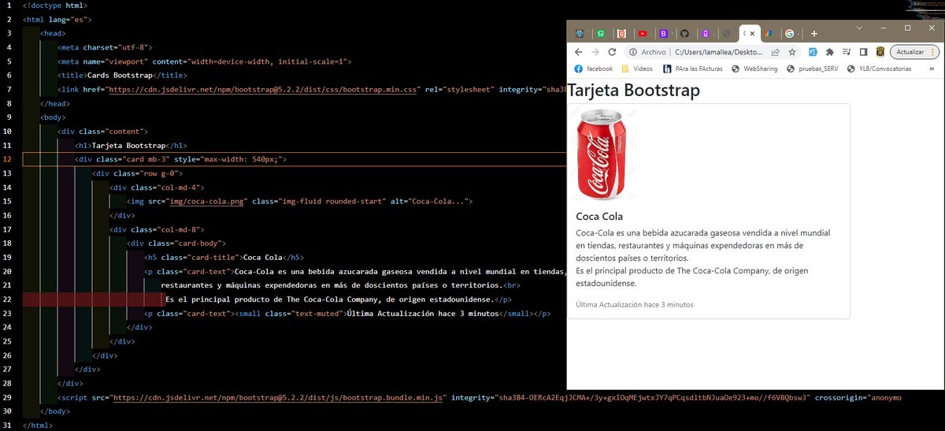Click line number 22 in editor gutter
This screenshot has width=945, height=431.
pyautogui.click(x=8, y=299)
